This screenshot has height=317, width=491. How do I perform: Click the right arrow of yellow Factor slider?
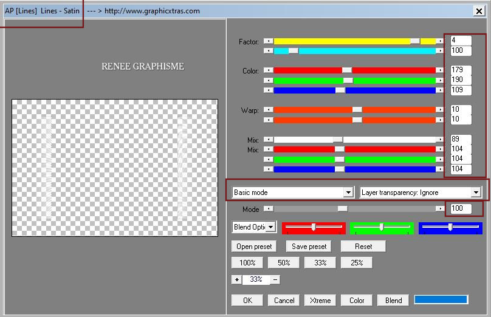click(x=440, y=41)
